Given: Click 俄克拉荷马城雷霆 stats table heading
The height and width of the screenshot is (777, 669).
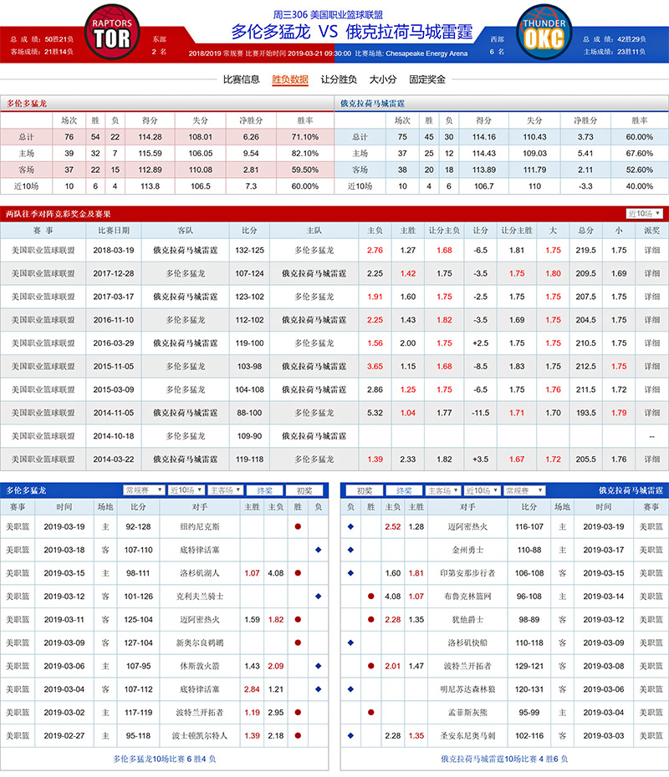Looking at the screenshot, I should point(372,104).
